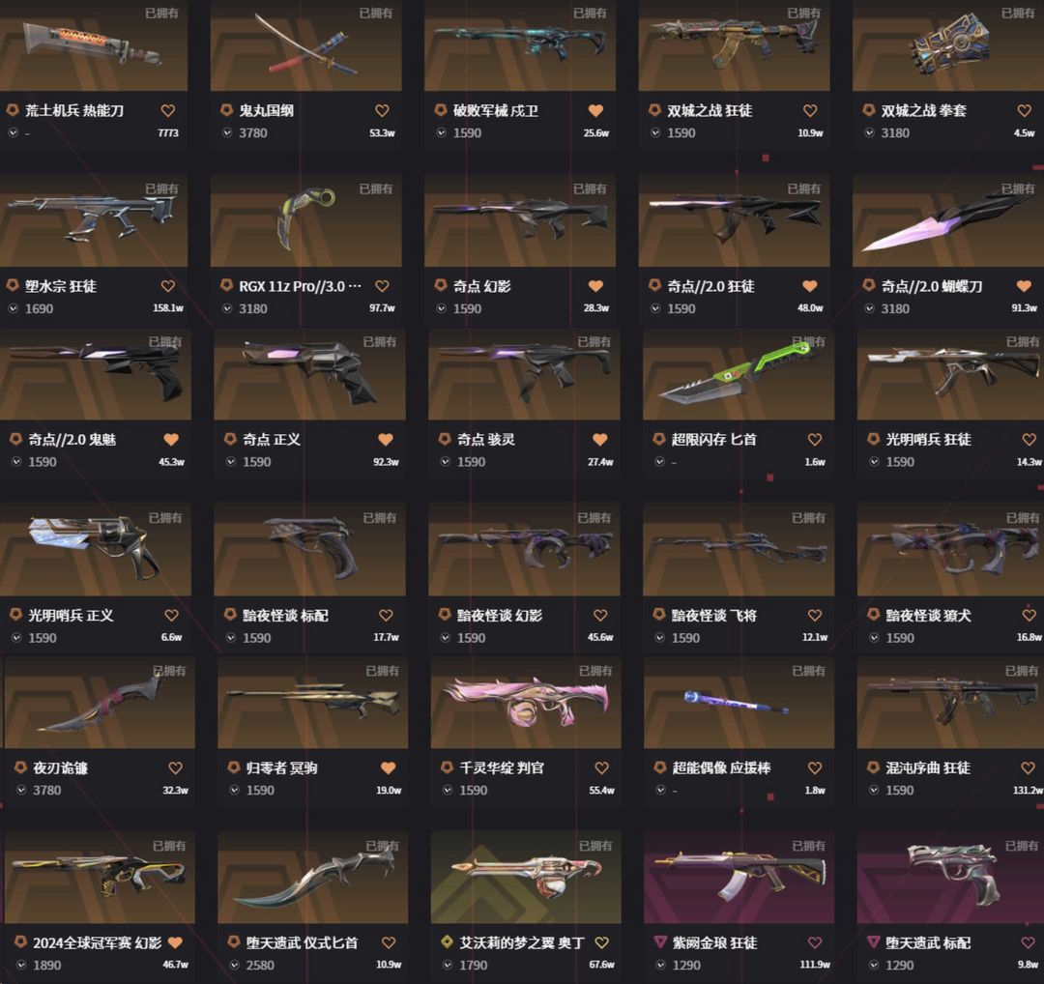Click heart icon for 超限闪存 匕首

click(x=815, y=440)
